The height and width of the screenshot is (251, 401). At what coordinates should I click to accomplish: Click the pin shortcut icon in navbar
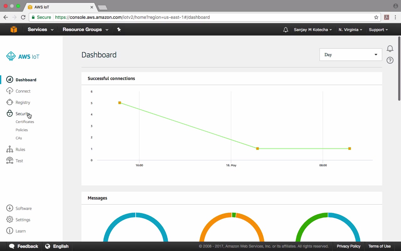click(x=119, y=29)
